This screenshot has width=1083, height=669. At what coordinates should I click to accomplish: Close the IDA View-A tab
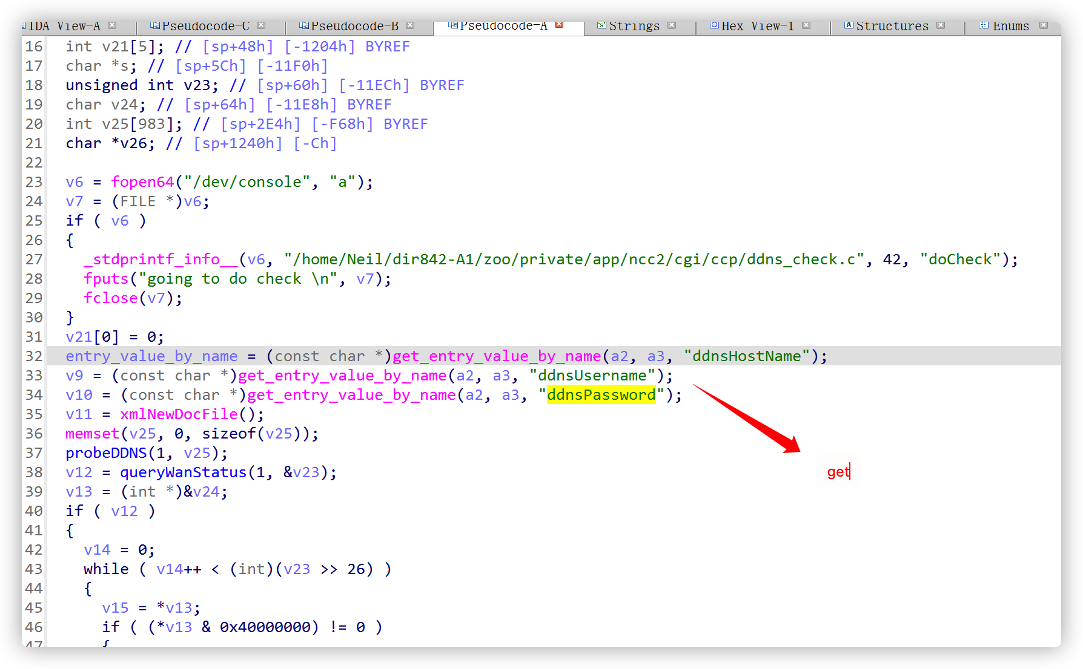112,25
